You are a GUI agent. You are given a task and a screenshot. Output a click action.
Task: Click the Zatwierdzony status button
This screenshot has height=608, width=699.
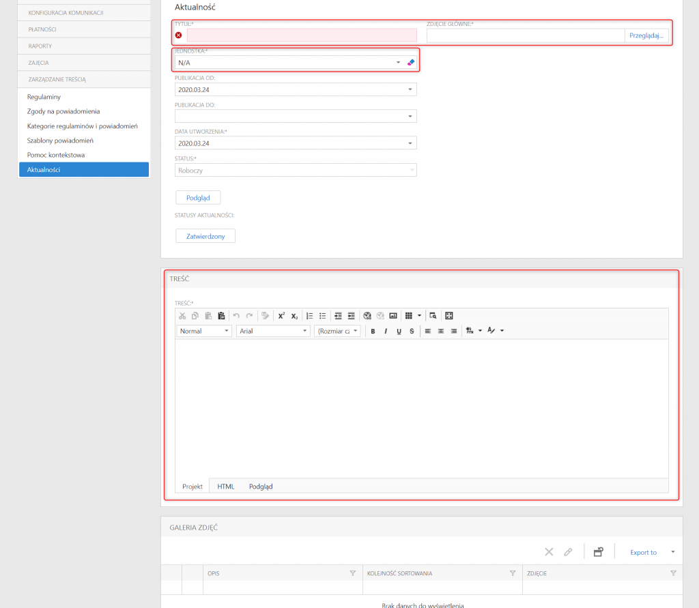click(205, 236)
